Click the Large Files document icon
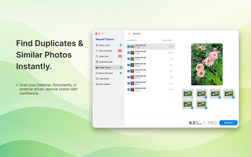The width and height of the screenshot is (251, 157). pos(97,57)
